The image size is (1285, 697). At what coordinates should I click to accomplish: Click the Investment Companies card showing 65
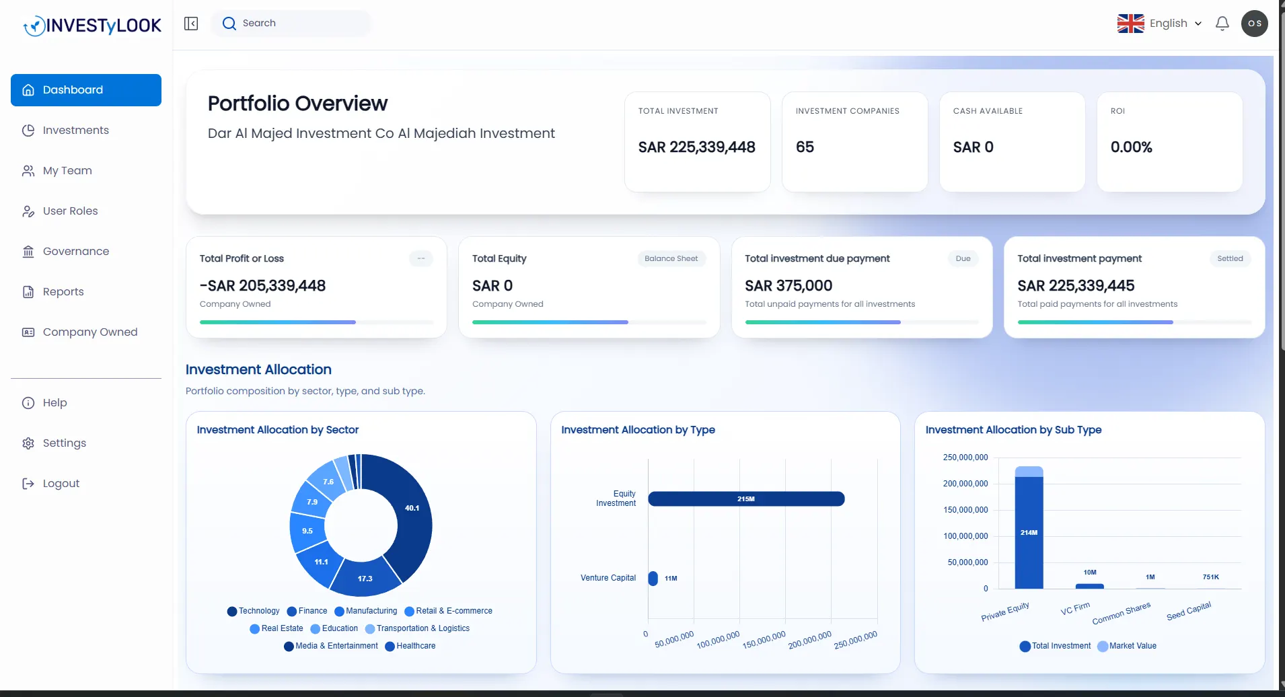point(855,142)
